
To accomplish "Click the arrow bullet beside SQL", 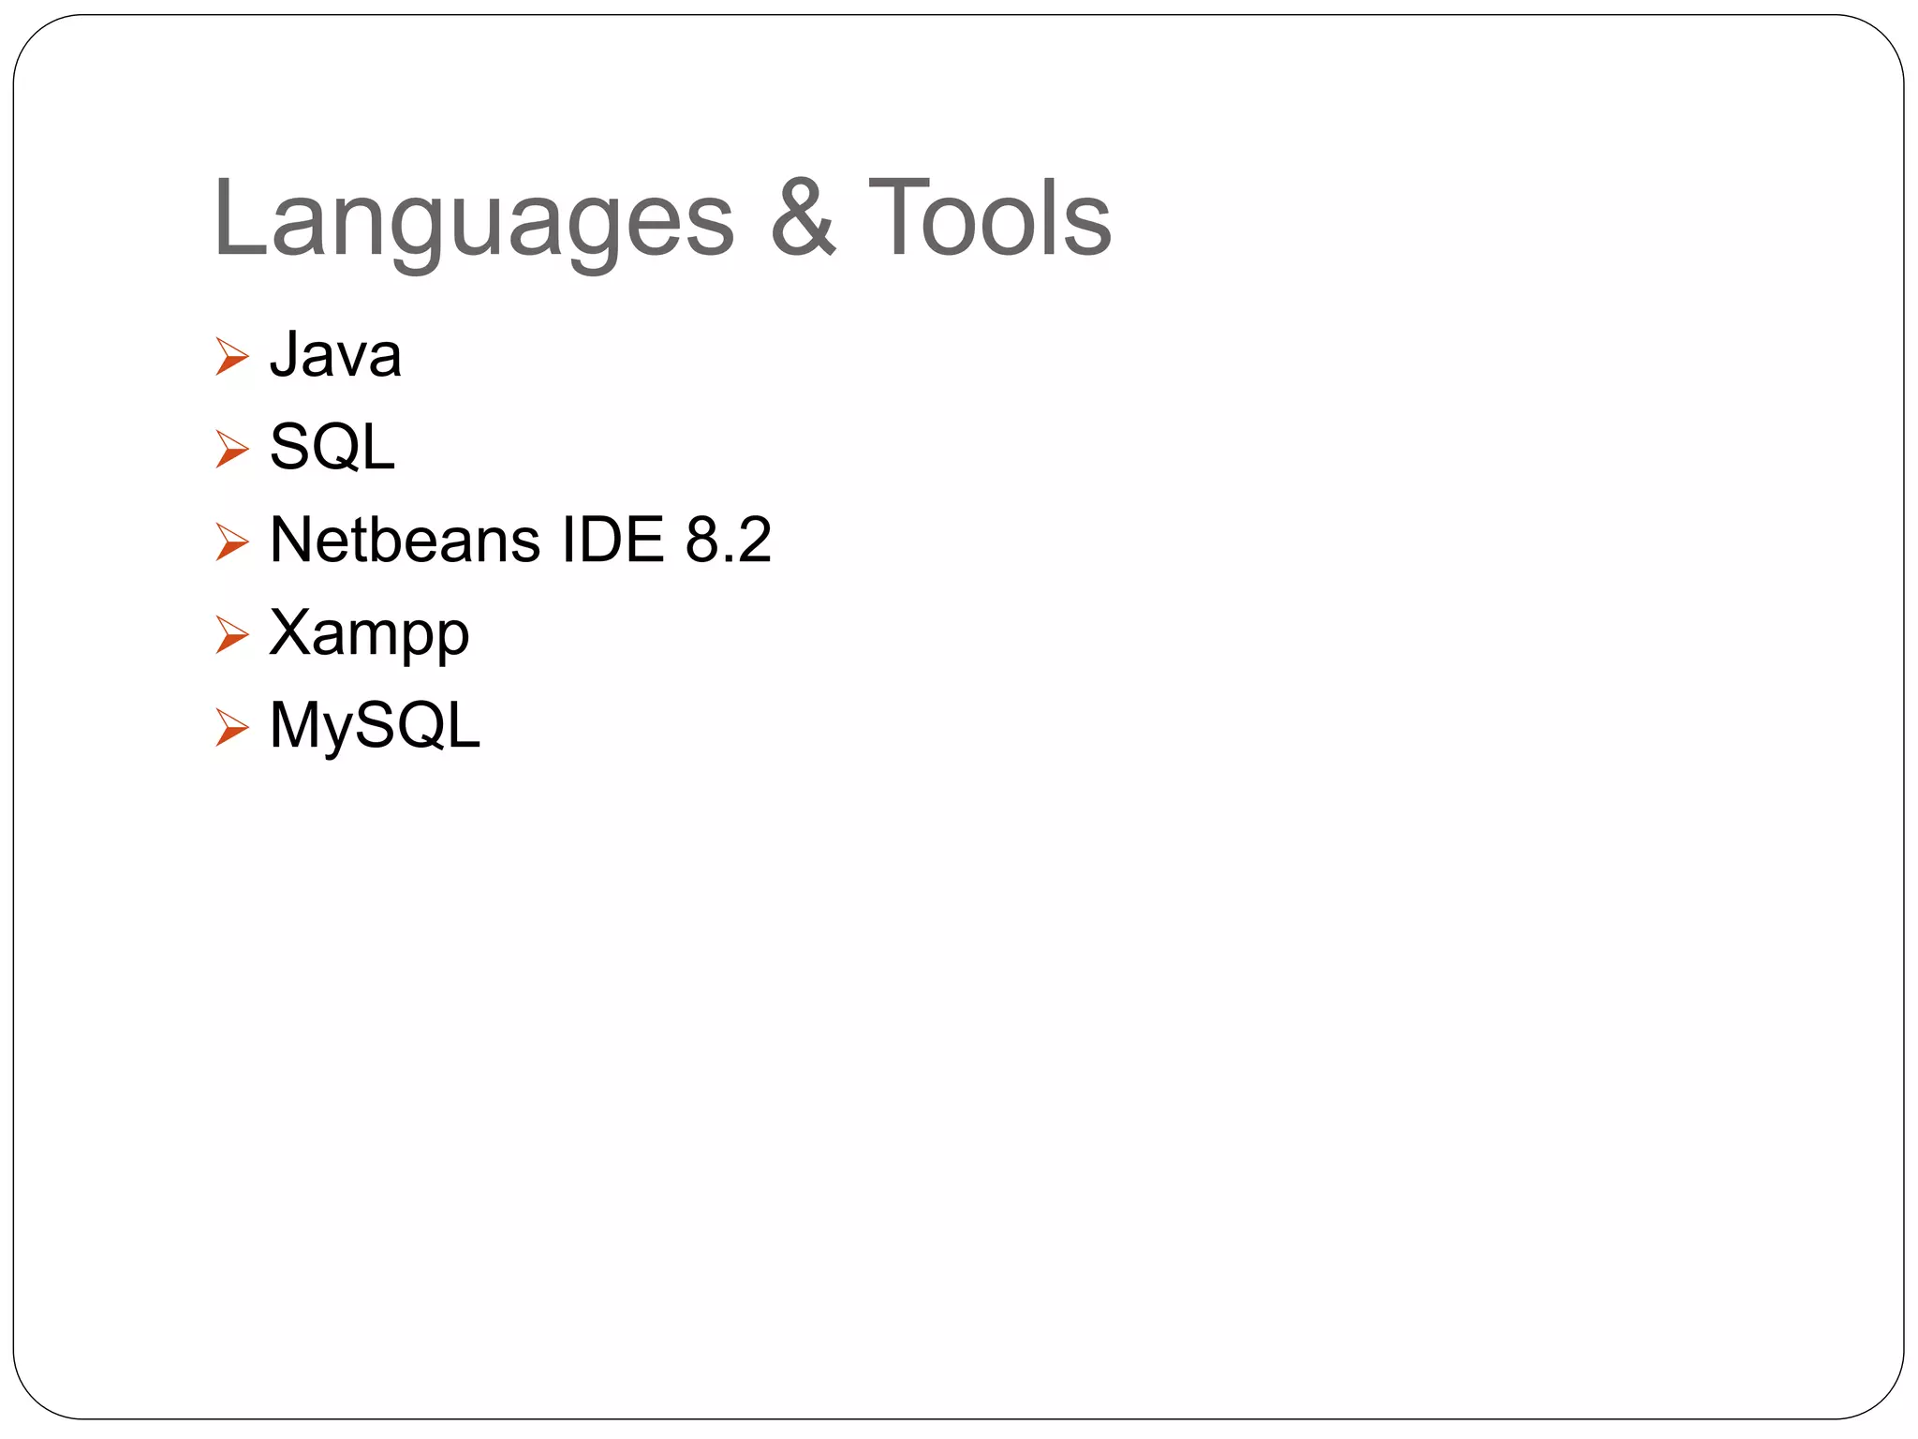I will point(231,449).
